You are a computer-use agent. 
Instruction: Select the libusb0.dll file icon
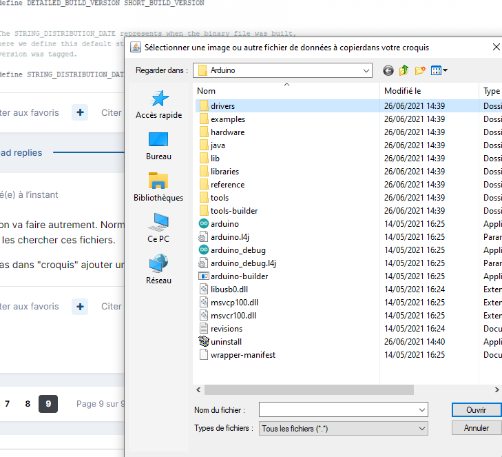tap(204, 290)
